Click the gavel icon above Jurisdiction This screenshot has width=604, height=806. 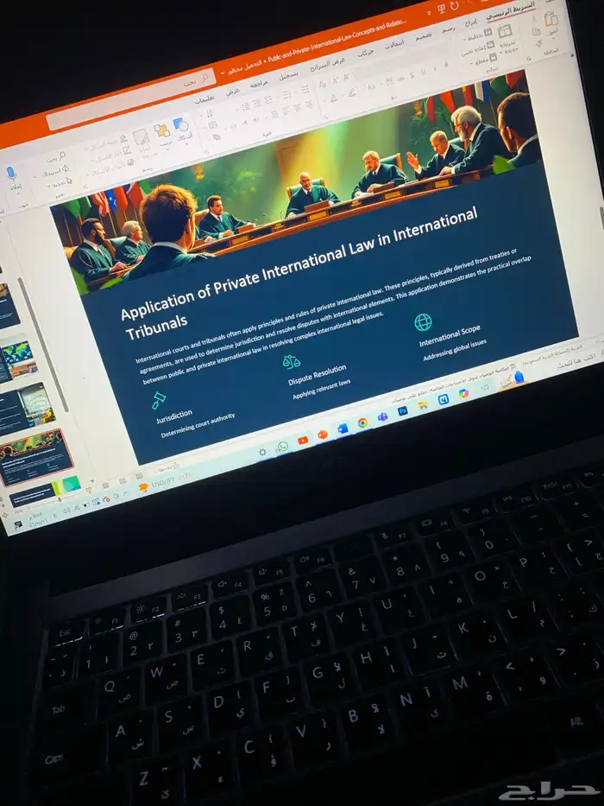(159, 400)
